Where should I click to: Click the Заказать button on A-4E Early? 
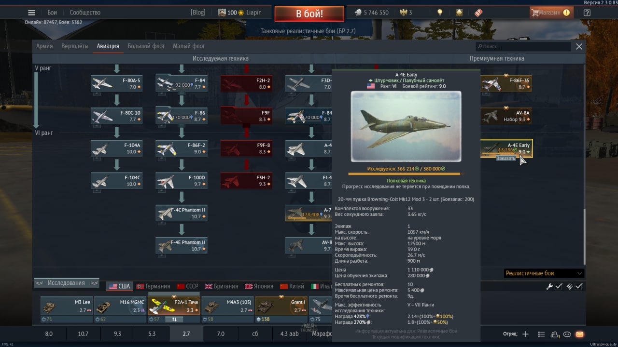(506, 159)
